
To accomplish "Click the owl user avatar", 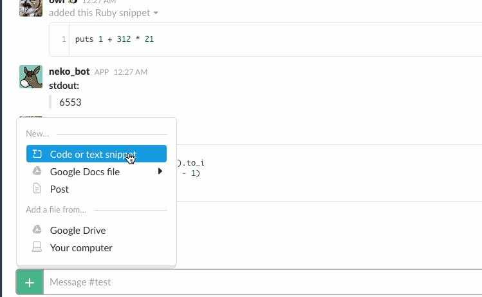I will 31,6.
